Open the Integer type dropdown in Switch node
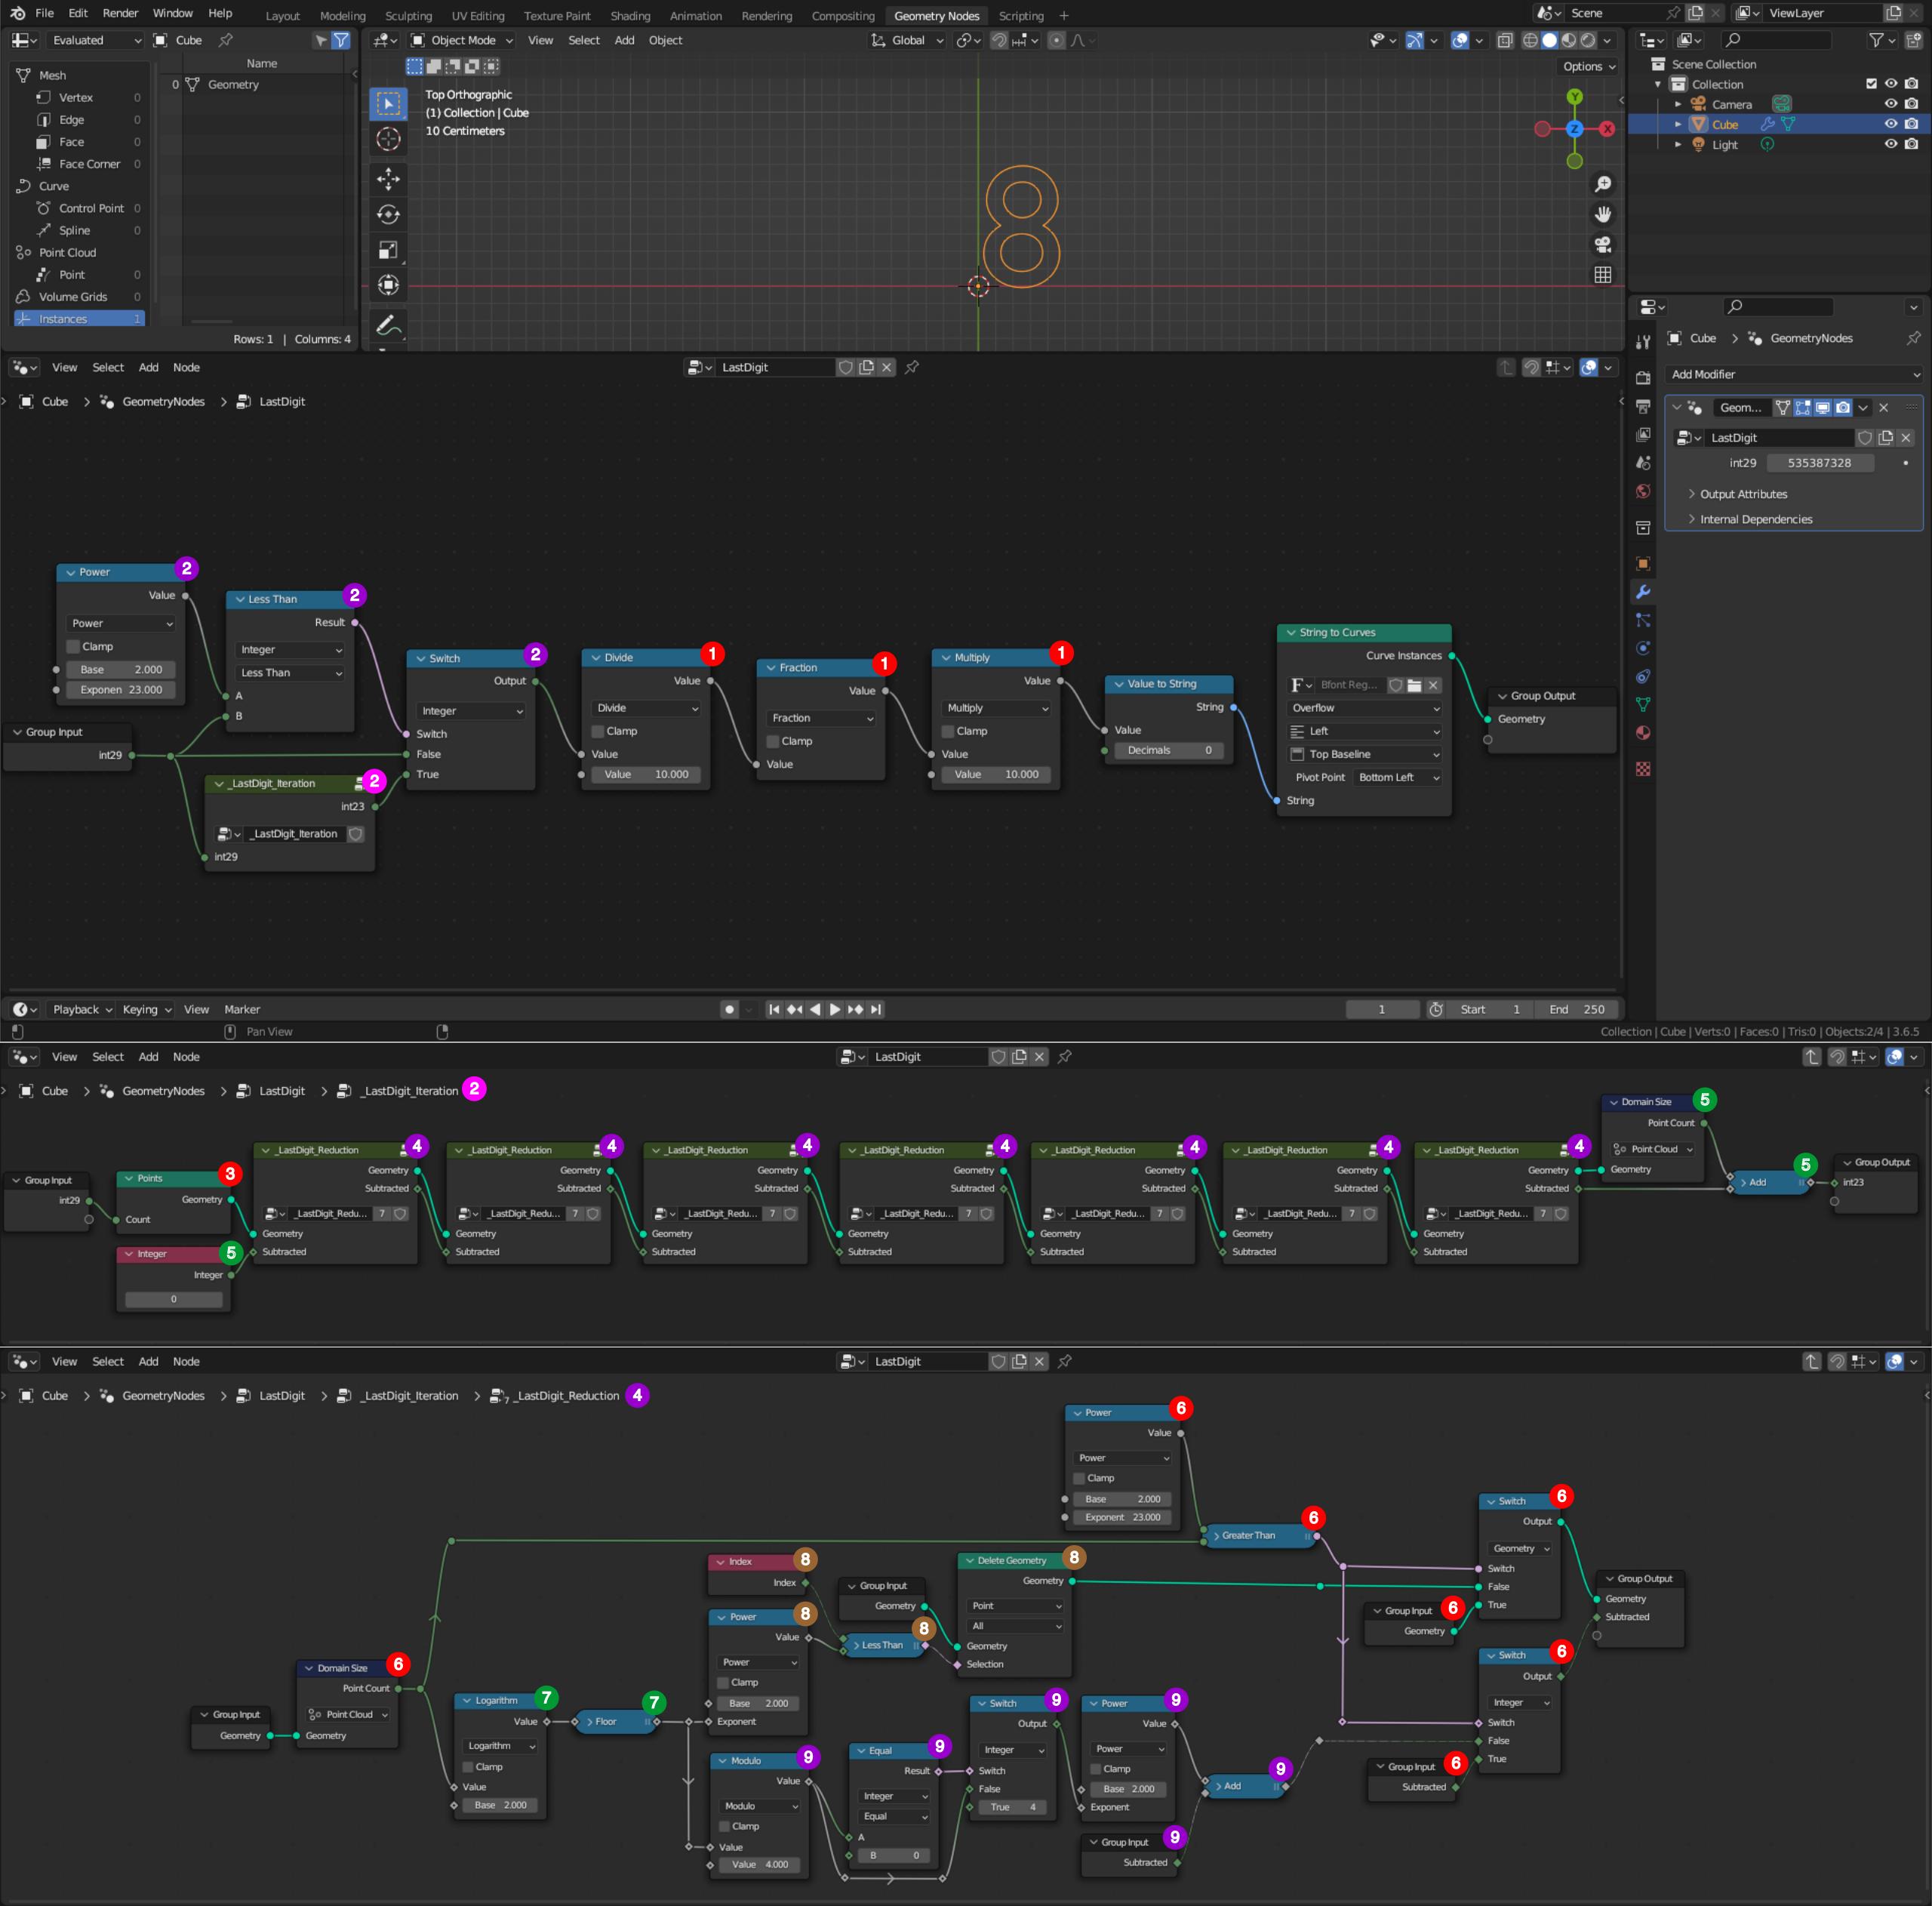Image resolution: width=1932 pixels, height=1906 pixels. click(471, 711)
